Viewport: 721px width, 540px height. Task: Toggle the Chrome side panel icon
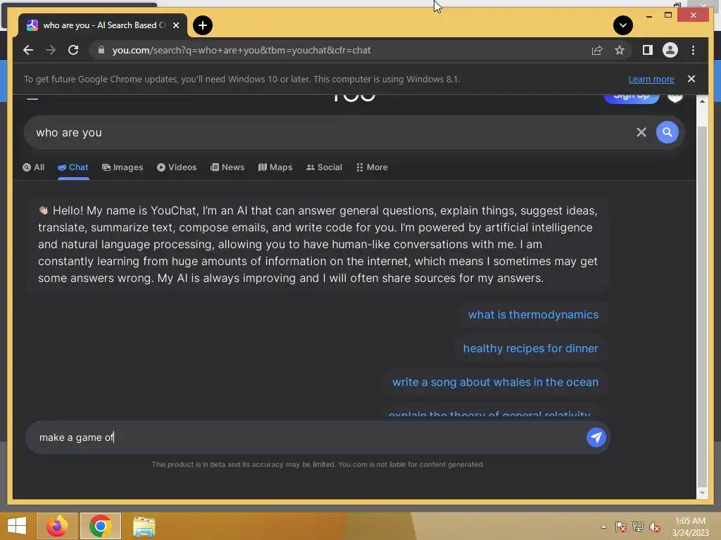pos(648,50)
